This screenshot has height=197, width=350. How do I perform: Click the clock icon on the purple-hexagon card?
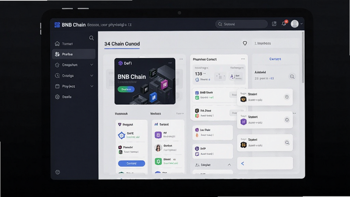(287, 120)
